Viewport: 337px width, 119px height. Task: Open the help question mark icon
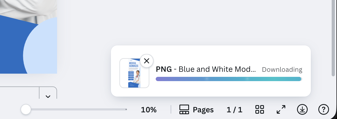point(324,109)
